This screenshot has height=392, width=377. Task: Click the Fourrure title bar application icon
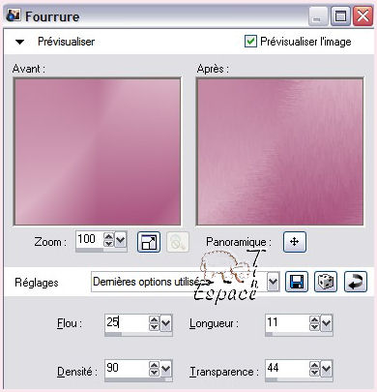tap(14, 15)
